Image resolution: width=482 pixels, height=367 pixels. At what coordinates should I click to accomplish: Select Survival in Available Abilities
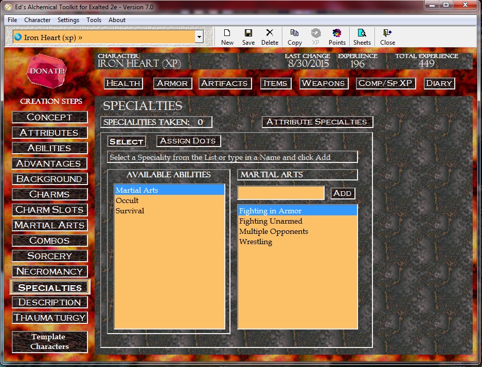[169, 211]
